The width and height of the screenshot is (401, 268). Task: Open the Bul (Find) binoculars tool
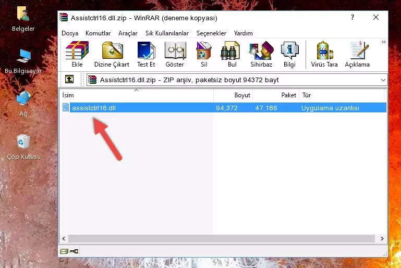(x=232, y=54)
